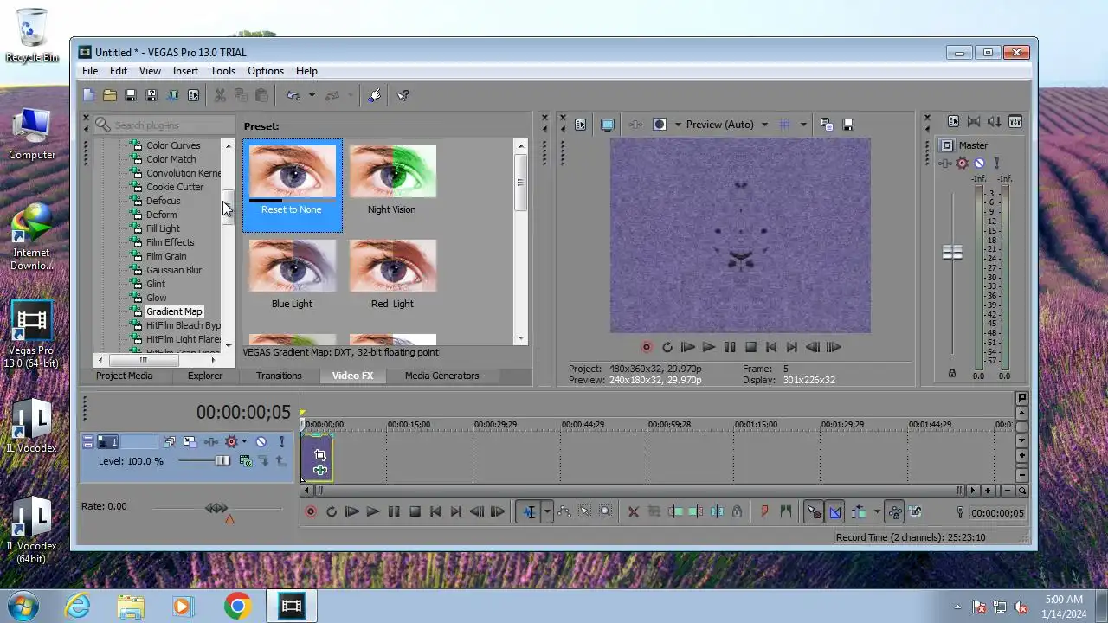Click the Master volume fader handle
This screenshot has height=623, width=1108.
click(952, 253)
